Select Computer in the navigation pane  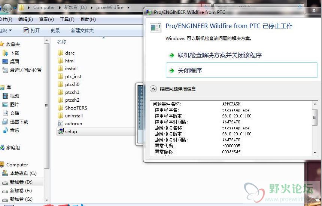[x=17, y=165]
